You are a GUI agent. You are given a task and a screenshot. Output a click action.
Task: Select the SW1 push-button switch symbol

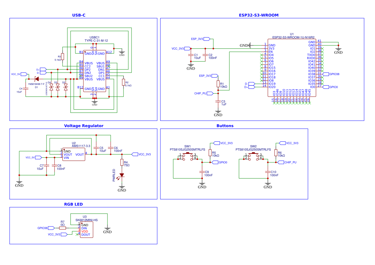point(188,157)
